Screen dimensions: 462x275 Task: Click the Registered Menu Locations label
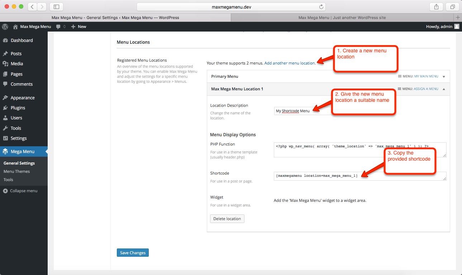(x=142, y=60)
